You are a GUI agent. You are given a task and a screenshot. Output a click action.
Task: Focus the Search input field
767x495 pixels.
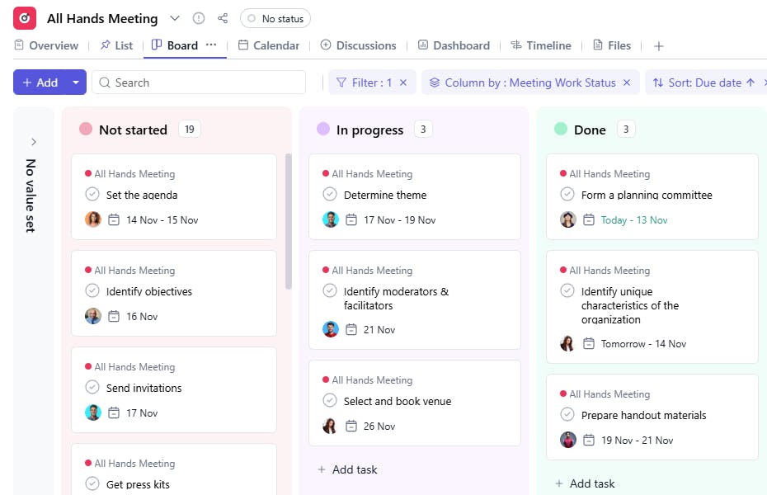coord(199,82)
